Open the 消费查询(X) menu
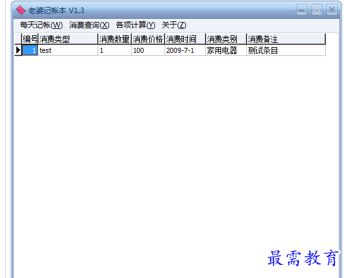 click(x=89, y=25)
